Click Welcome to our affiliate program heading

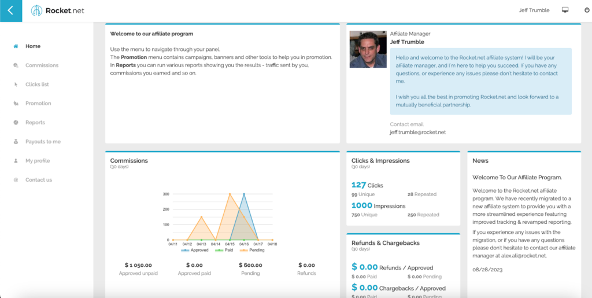point(152,34)
